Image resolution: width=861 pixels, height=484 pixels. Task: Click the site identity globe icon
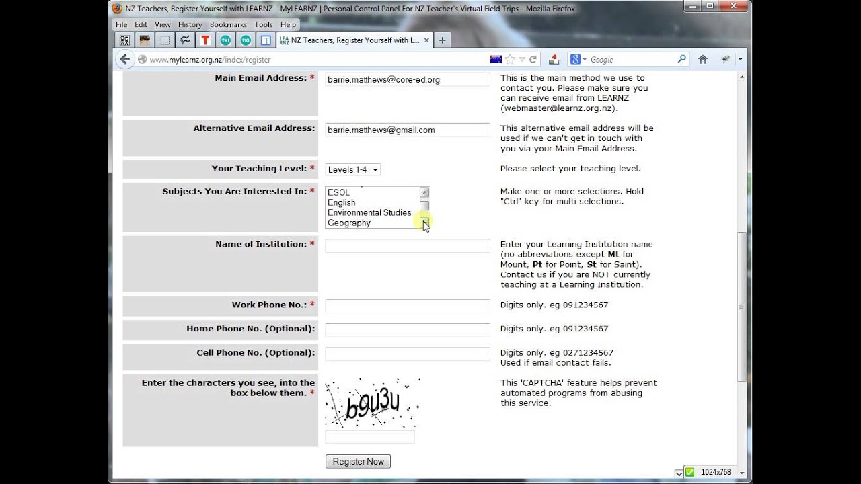click(x=142, y=60)
